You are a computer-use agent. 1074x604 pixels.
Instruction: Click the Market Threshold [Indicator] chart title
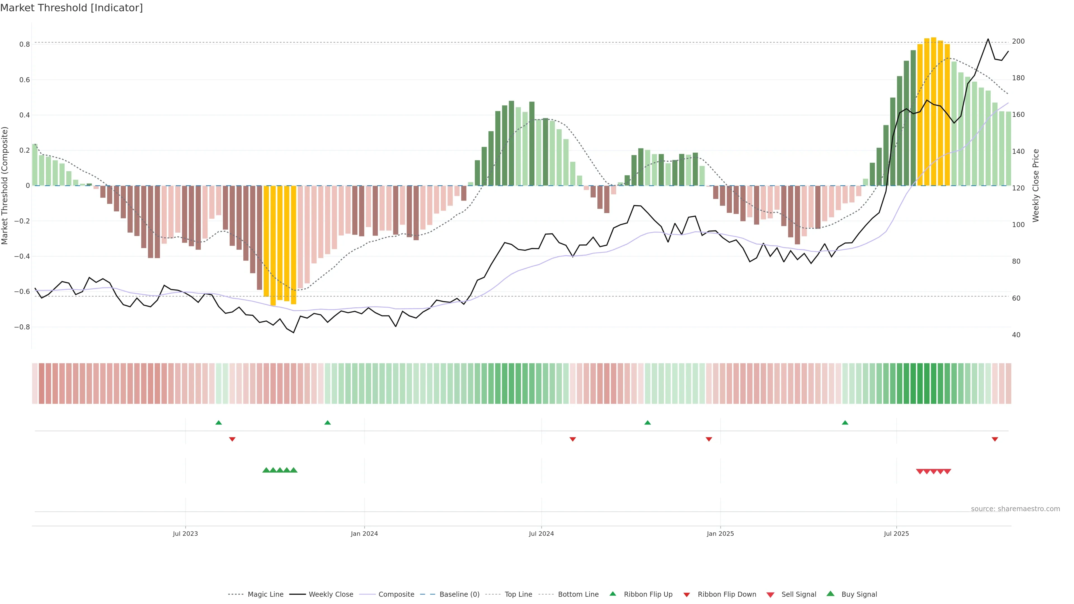pos(71,8)
